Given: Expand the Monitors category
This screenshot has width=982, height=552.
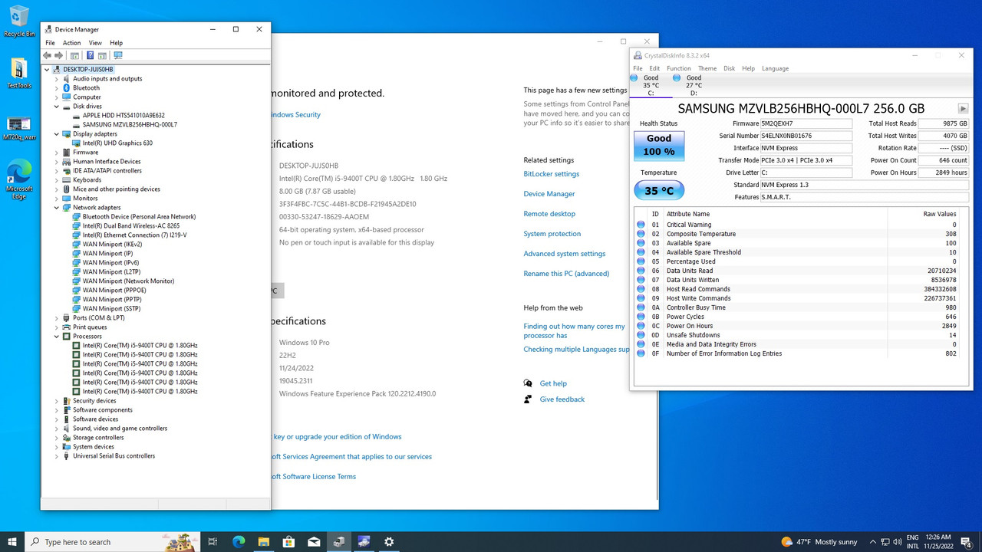Looking at the screenshot, I should [x=56, y=199].
